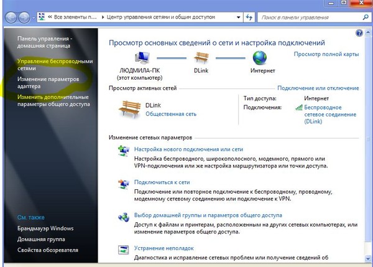
Task: Maximize the window
Action: coord(344,3)
